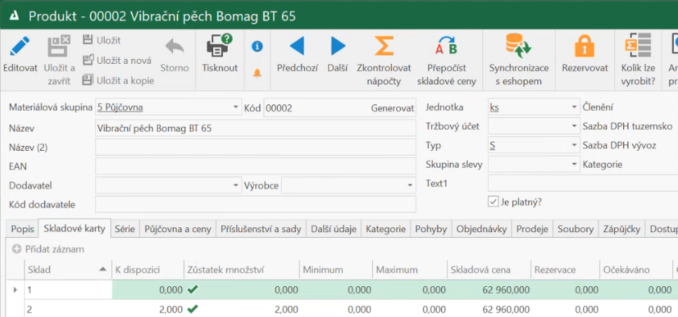
Task: Click the Název (2) input field
Action: coord(255,147)
